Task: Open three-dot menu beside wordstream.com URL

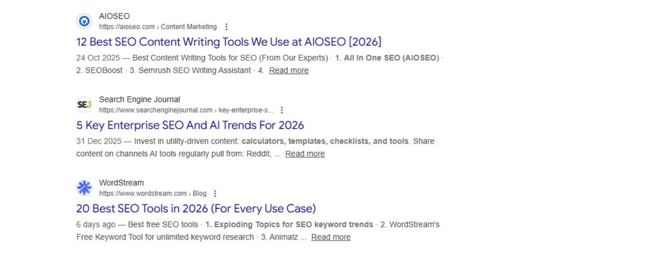Action: [x=214, y=193]
